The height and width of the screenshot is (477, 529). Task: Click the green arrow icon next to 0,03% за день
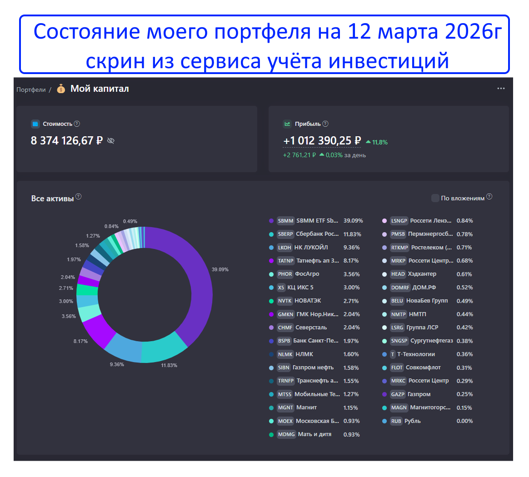tap(323, 154)
